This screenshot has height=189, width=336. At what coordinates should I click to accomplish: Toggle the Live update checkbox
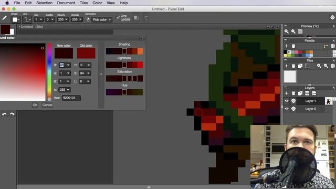[x=118, y=17]
